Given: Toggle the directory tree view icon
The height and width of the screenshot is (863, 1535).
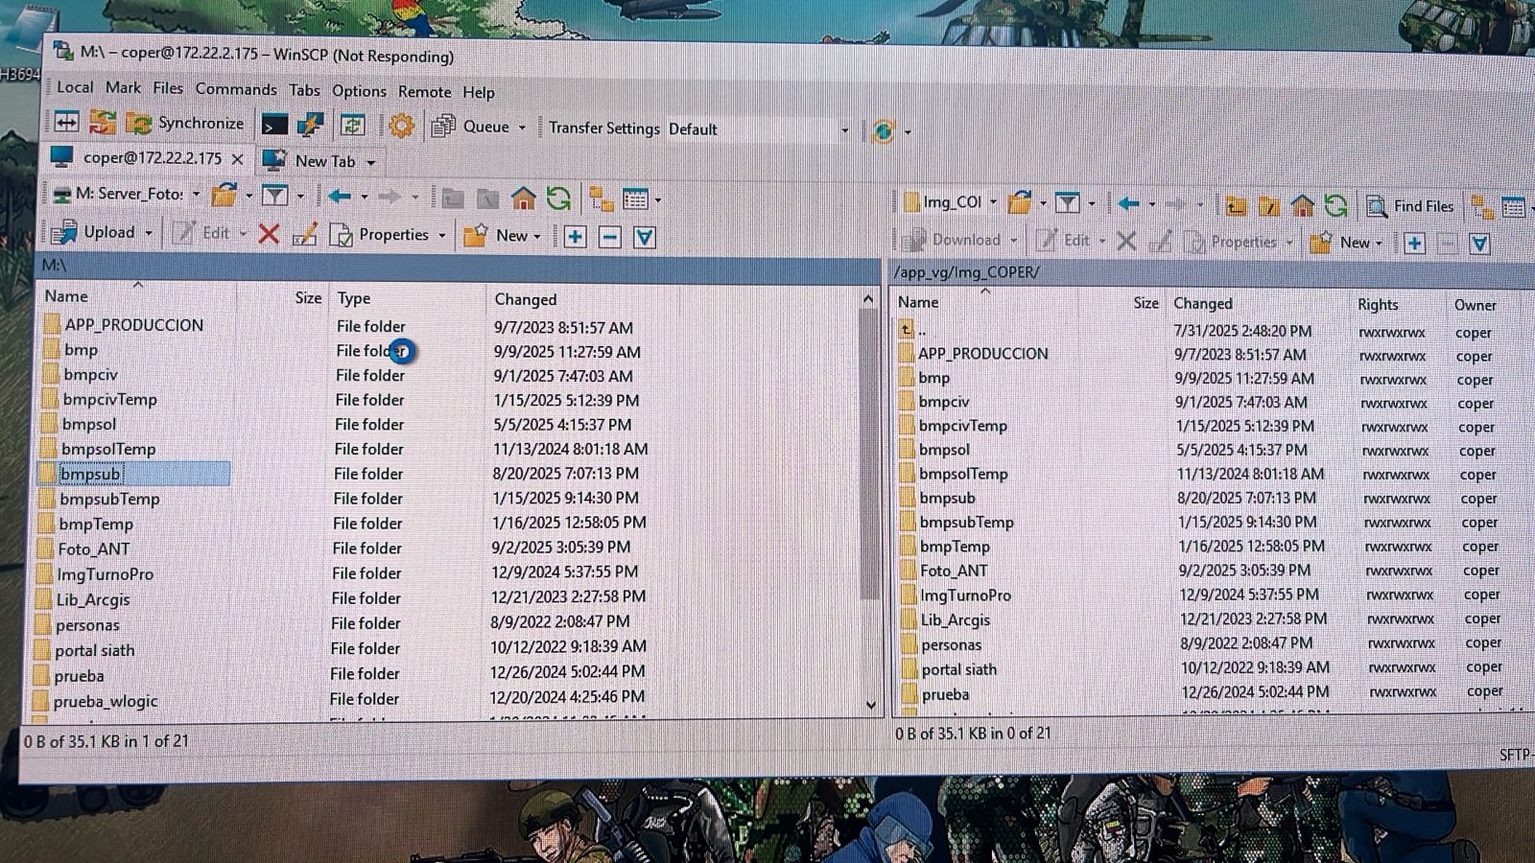Looking at the screenshot, I should click(x=602, y=198).
